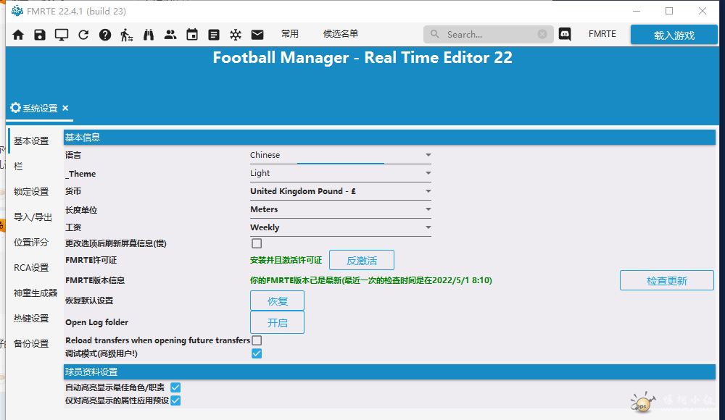Open the 货币 United Kingdom Pound dropdown

click(341, 191)
